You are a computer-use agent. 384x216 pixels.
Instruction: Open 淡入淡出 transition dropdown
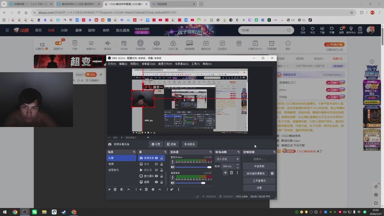tap(227, 159)
